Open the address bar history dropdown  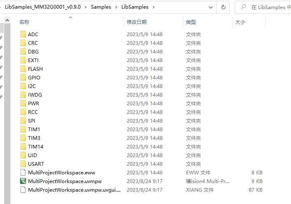[x=212, y=7]
